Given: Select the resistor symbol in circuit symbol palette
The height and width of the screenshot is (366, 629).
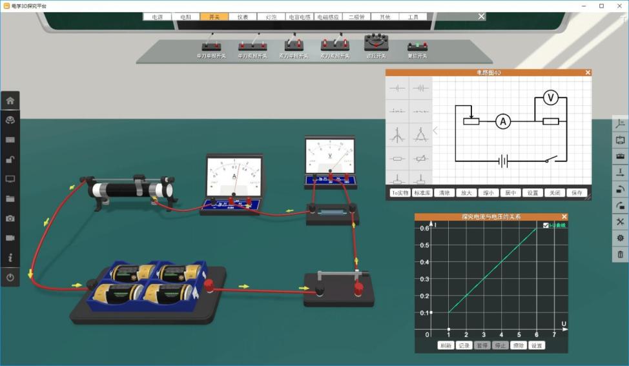Looking at the screenshot, I should (x=398, y=158).
